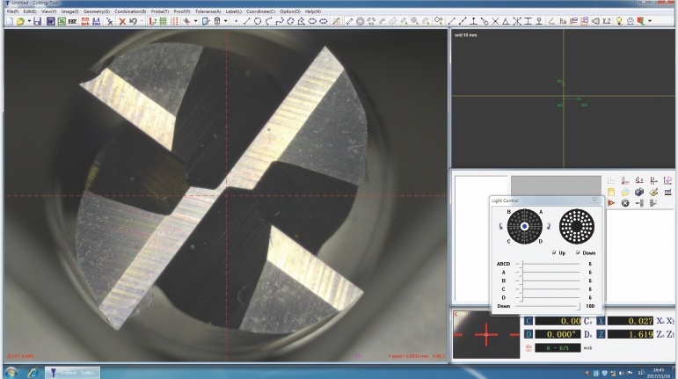Click the C axis button

(528, 322)
